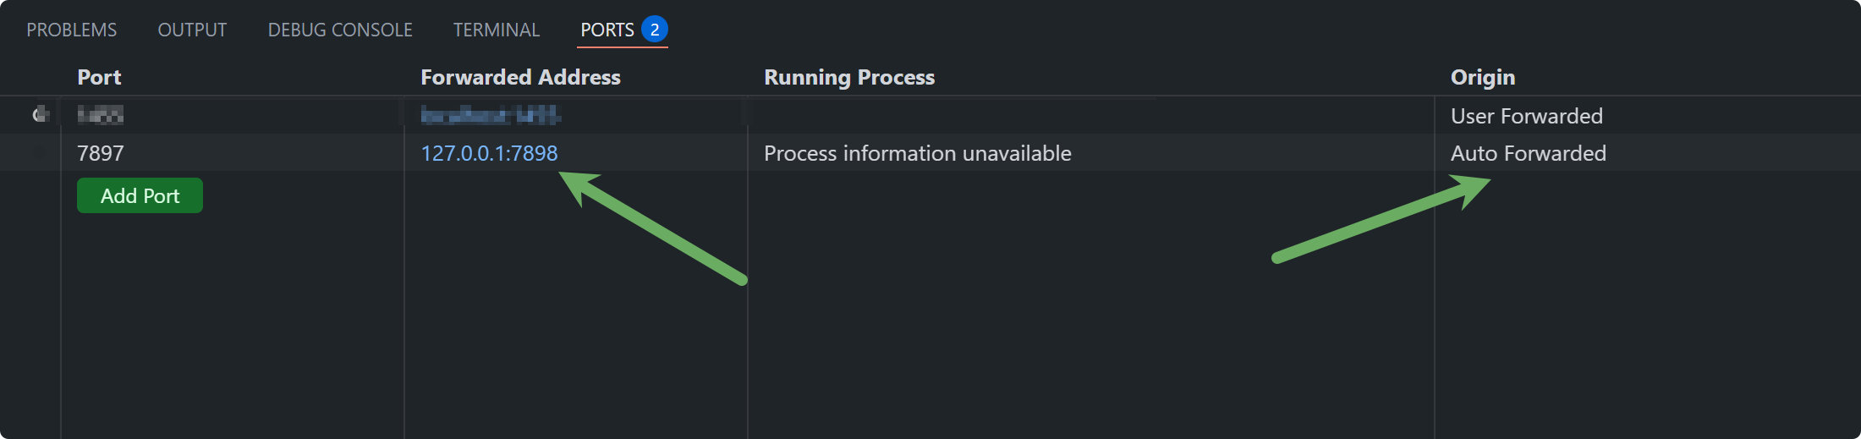The height and width of the screenshot is (439, 1861).
Task: Click the User Forwarded origin cell
Action: (1527, 116)
